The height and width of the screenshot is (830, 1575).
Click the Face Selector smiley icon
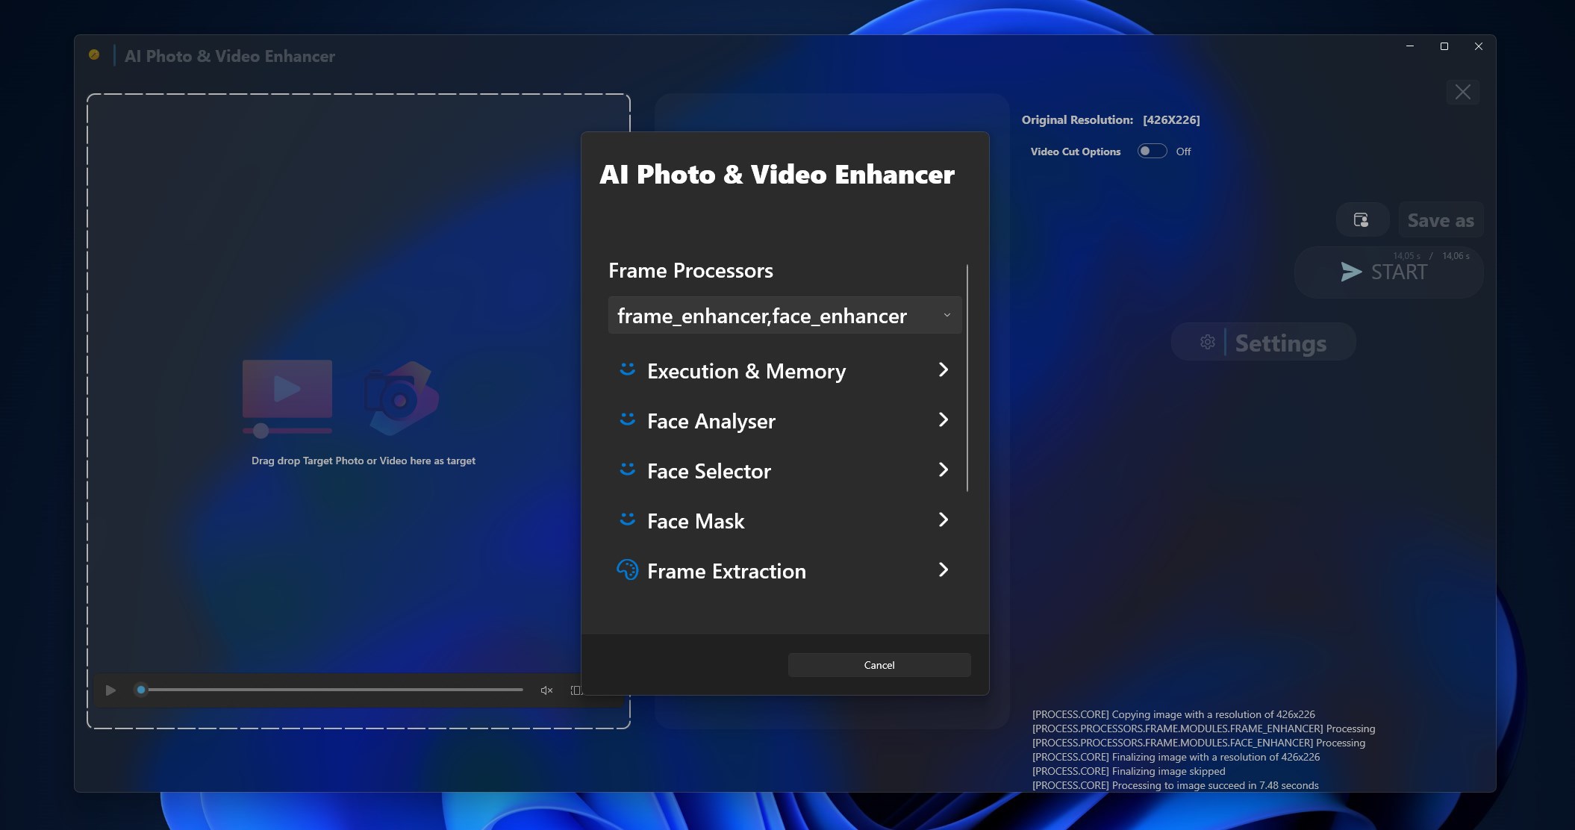(627, 469)
